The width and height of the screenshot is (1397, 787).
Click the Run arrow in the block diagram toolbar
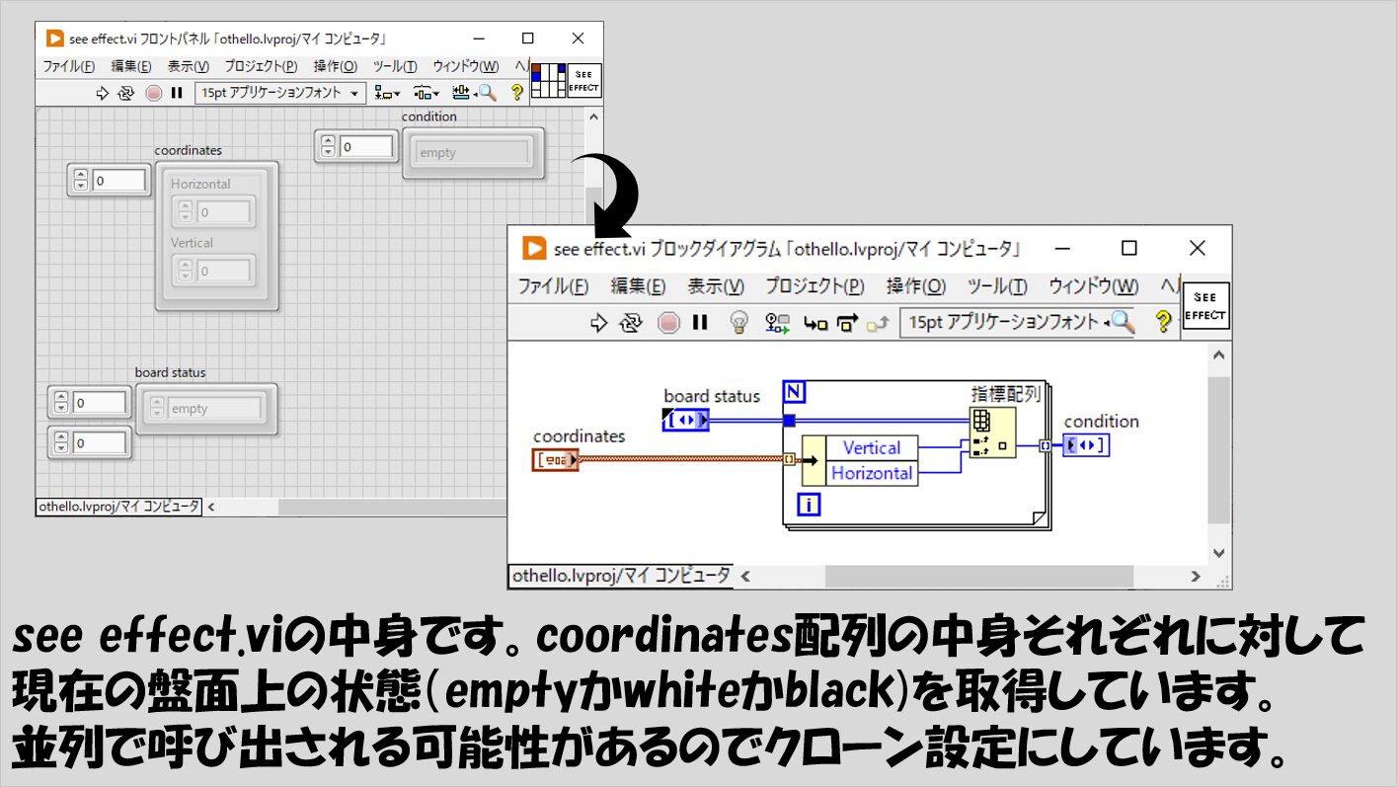point(598,323)
